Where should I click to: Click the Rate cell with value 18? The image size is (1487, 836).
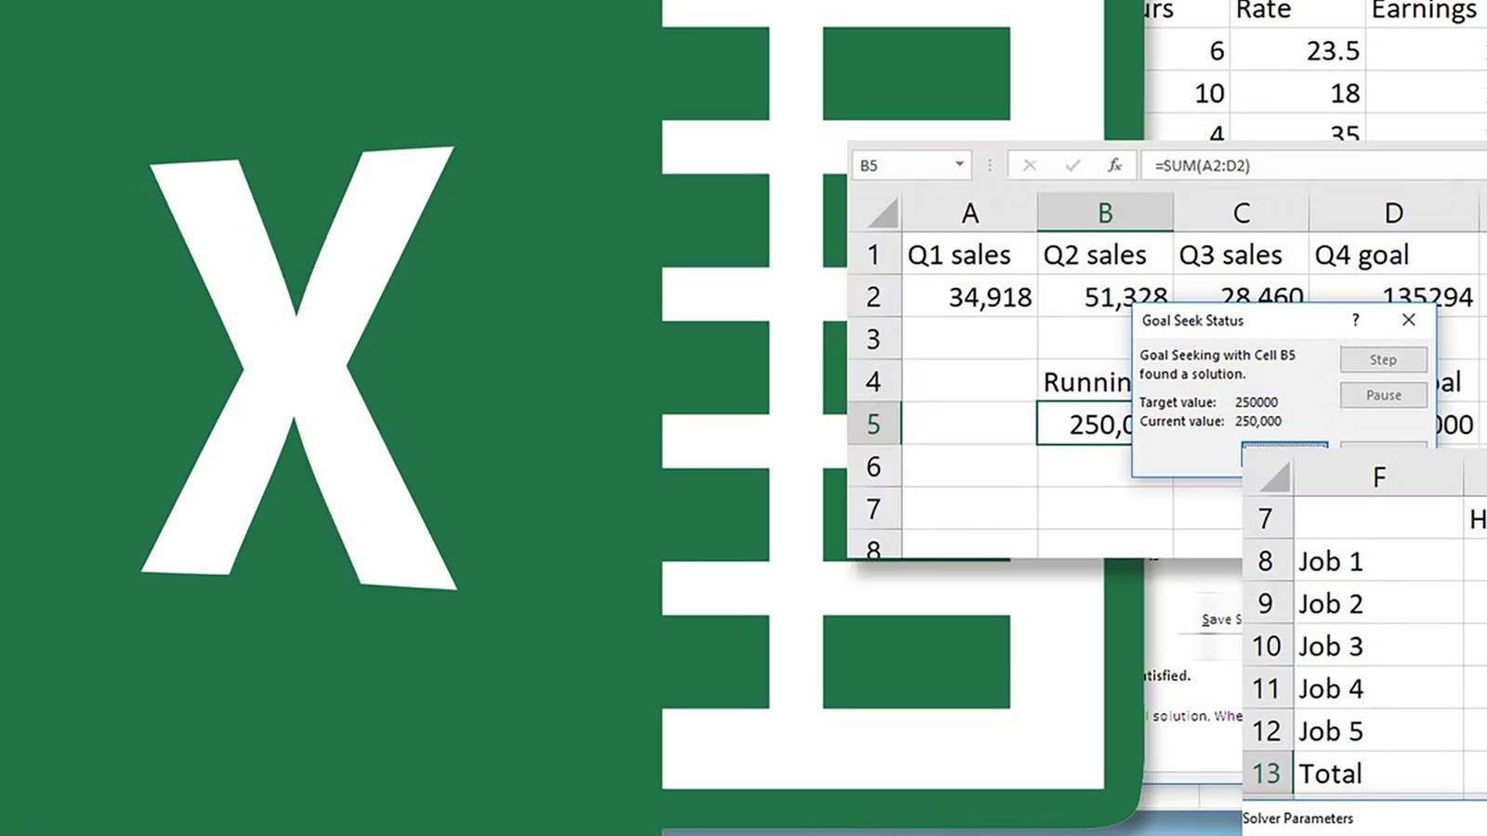pyautogui.click(x=1297, y=93)
